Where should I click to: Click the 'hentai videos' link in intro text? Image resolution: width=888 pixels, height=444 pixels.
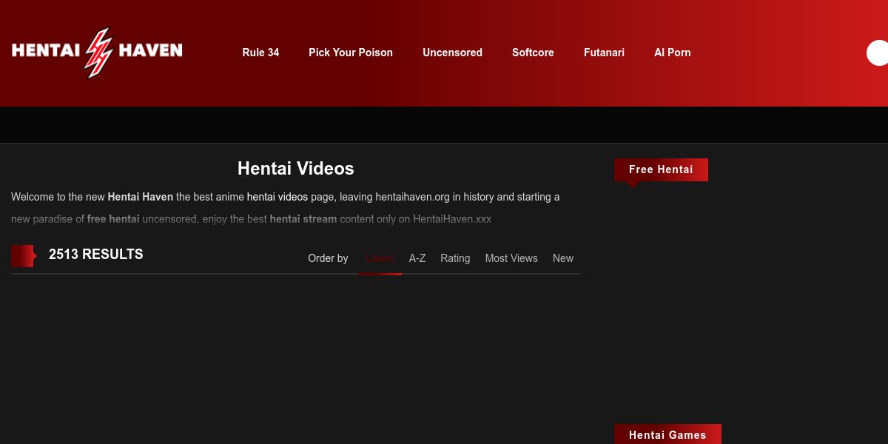pyautogui.click(x=277, y=197)
